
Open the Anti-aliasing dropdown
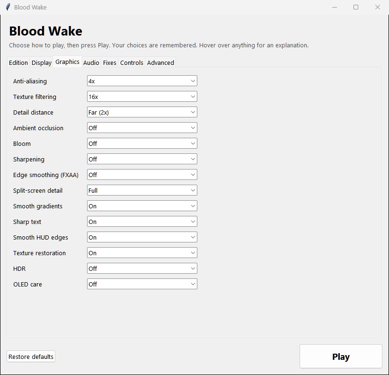tap(142, 81)
